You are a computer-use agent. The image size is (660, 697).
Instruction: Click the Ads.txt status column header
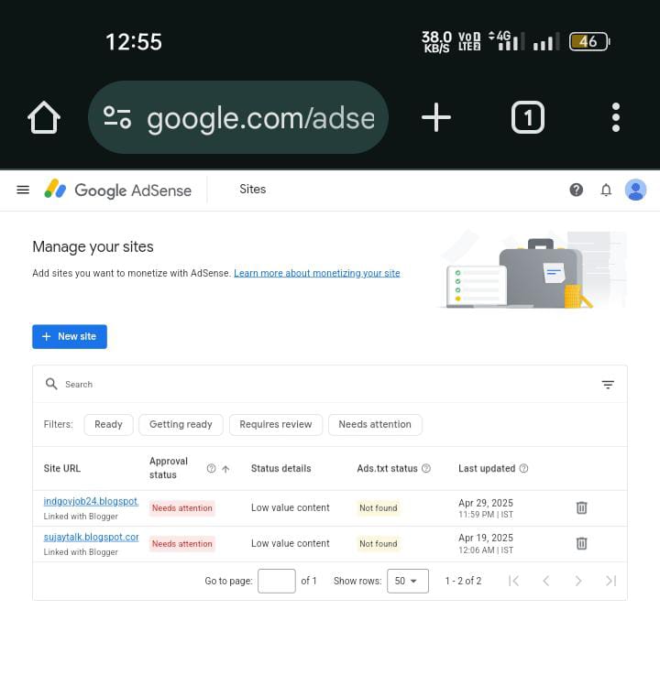[387, 469]
